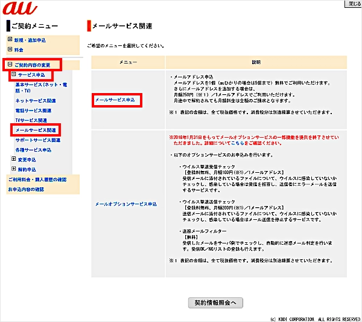Image resolution: width=362 pixels, height=322 pixels.
Task: Open ご利用料金・購入履歴の確認 menu
Action: click(37, 179)
